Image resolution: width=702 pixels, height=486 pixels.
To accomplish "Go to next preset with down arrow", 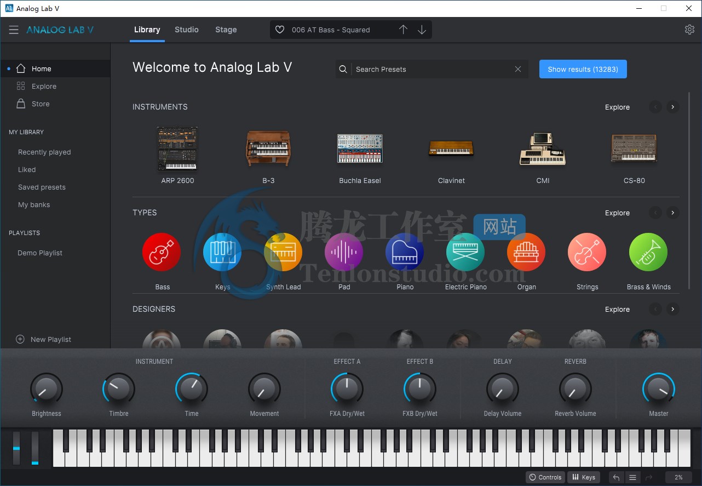I will pyautogui.click(x=422, y=30).
